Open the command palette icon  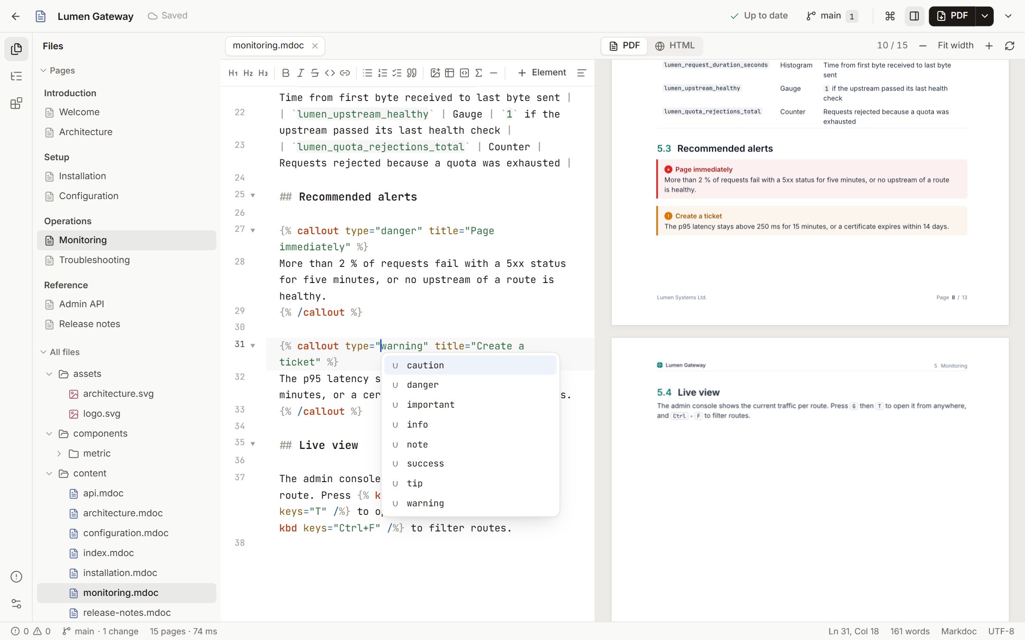890,16
